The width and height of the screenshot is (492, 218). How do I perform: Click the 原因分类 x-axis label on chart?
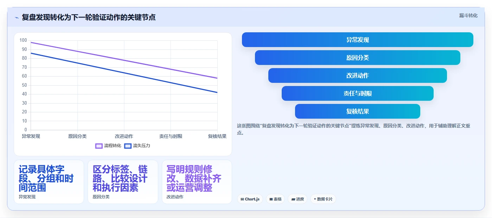[77, 136]
